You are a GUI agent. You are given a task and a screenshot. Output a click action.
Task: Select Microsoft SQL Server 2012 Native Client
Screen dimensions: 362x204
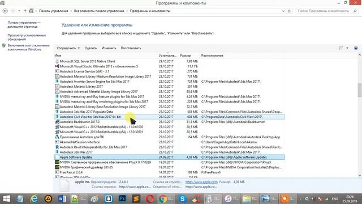coord(169,61)
